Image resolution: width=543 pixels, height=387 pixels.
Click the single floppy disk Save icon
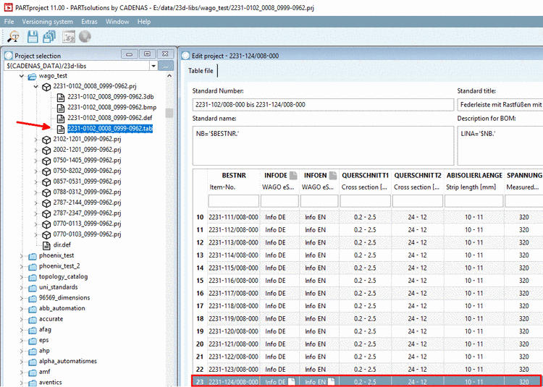pos(33,36)
